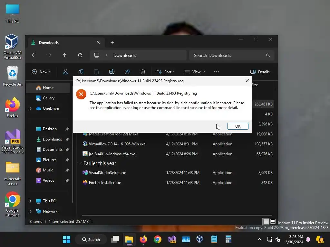Click the File Explorer taskbar icon
The image size is (330, 247).
click(129, 239)
